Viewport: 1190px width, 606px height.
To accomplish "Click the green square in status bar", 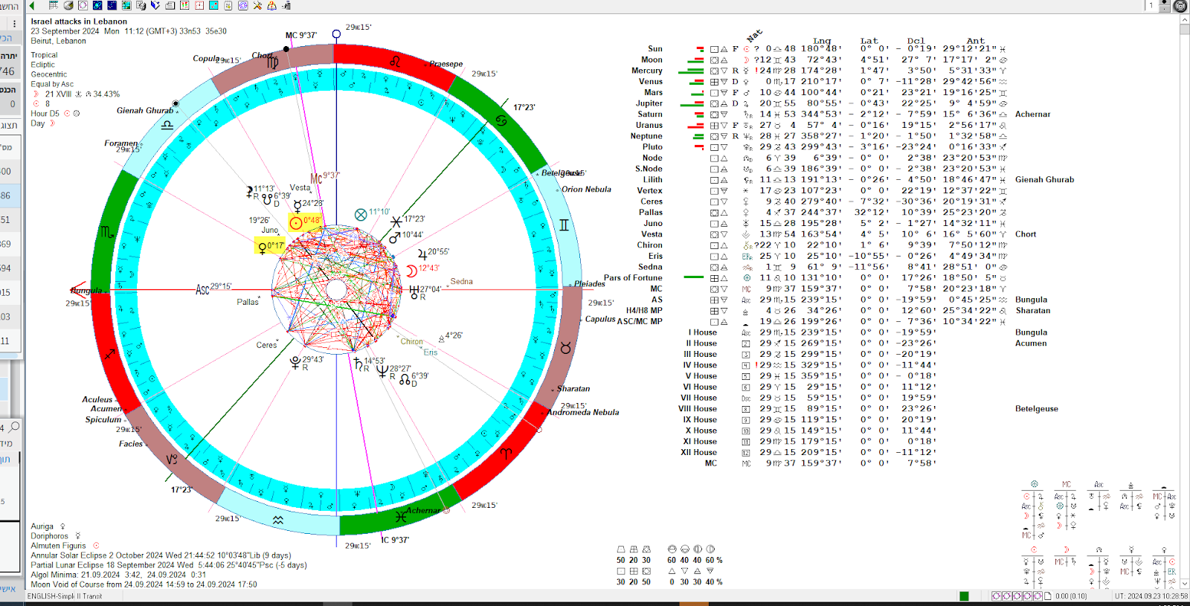I will (964, 596).
